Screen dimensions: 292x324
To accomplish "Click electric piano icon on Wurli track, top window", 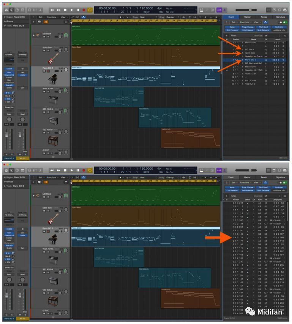I will click(x=53, y=100).
